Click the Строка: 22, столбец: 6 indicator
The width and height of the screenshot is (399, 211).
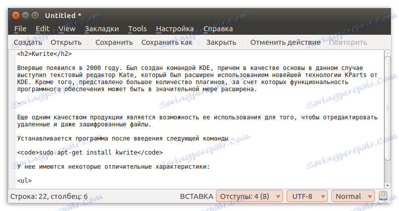click(49, 196)
